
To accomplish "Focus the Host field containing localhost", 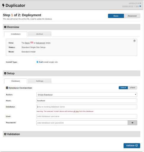I will coord(87,101).
